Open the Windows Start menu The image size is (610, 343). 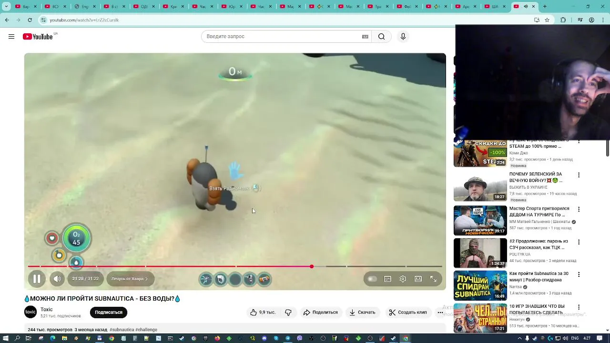tap(5, 338)
